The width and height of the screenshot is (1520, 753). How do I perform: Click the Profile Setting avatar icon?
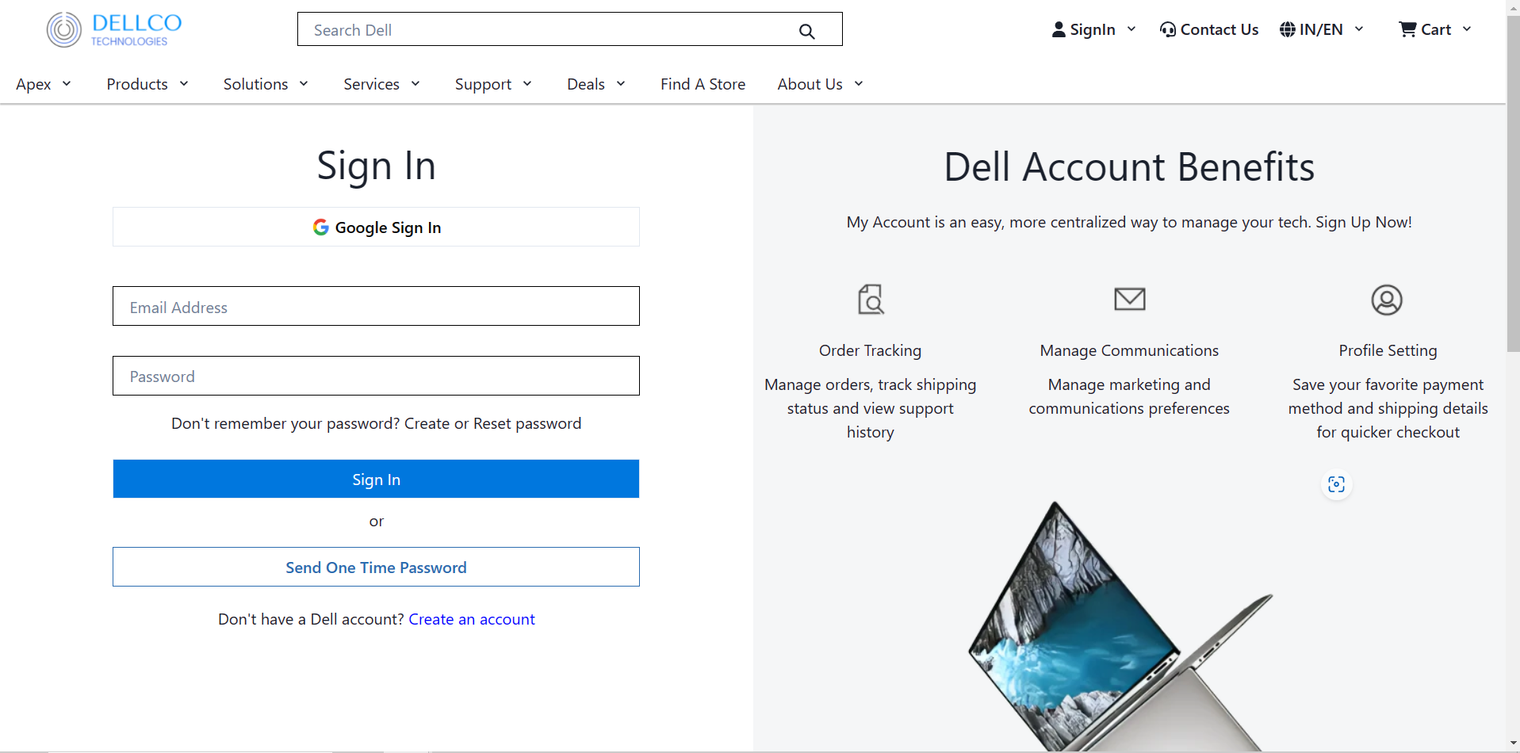(x=1387, y=300)
